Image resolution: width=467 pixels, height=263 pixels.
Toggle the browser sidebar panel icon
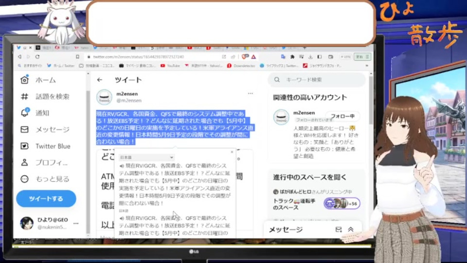click(320, 56)
